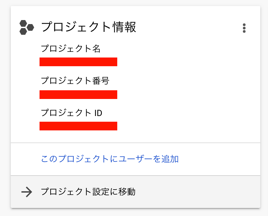
Task: Click the プロジェクト情報 card title
Action: point(88,27)
